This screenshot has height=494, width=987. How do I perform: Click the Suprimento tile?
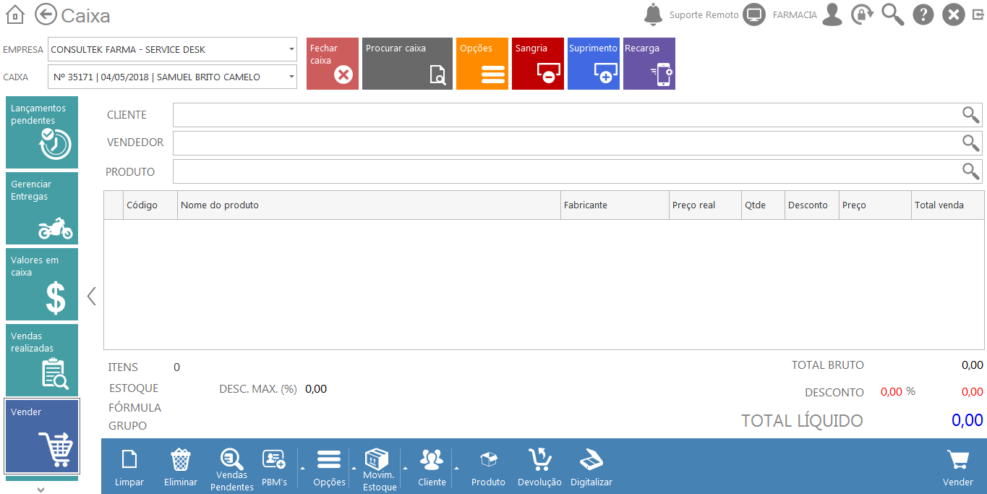point(594,64)
